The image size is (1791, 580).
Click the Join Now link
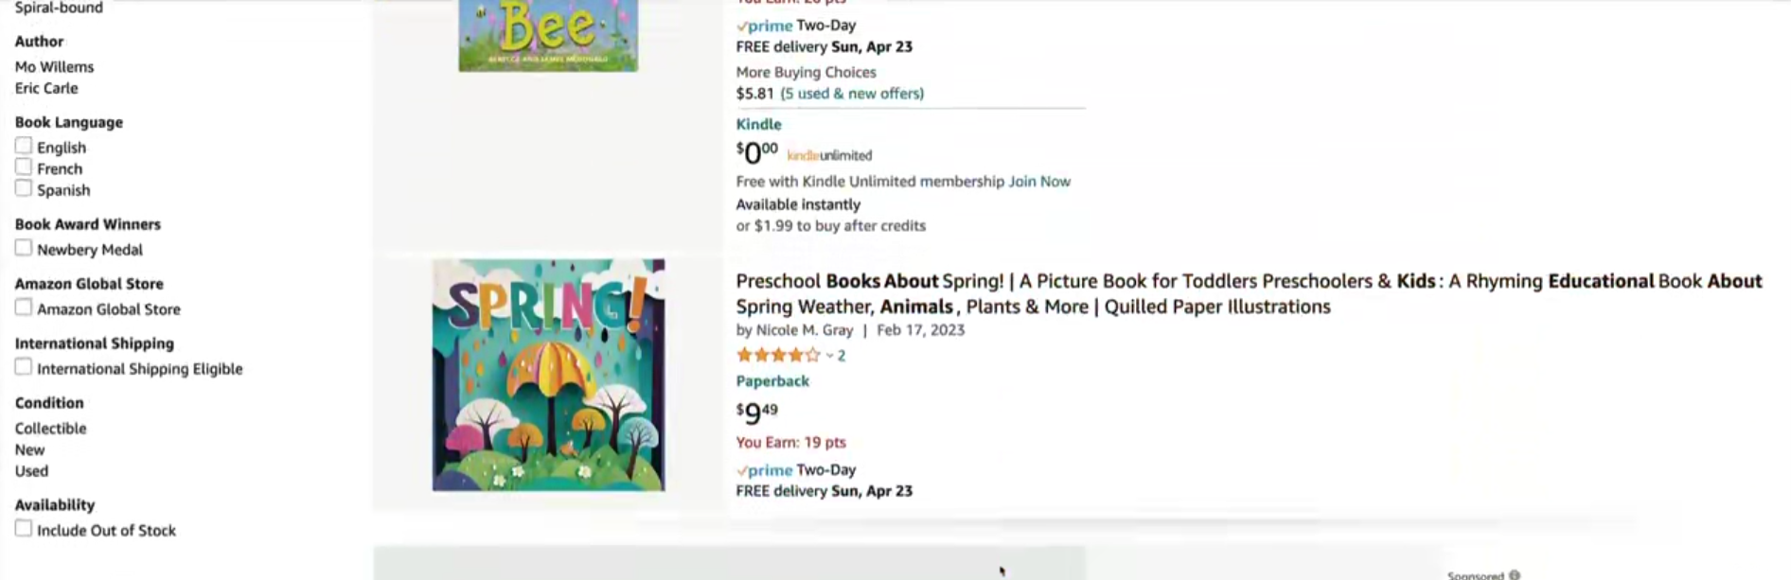[1039, 181]
